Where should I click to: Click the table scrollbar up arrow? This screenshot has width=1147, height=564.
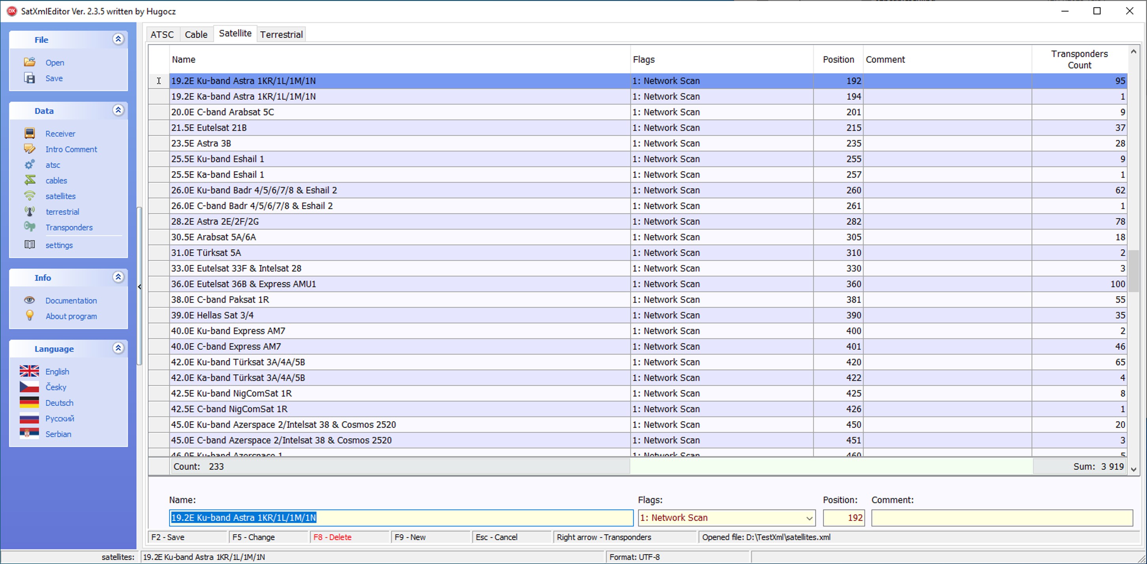click(1134, 52)
